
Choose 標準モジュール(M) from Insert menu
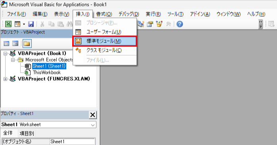point(105,41)
